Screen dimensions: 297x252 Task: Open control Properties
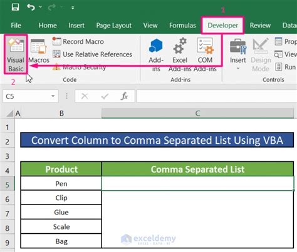pos(286,41)
